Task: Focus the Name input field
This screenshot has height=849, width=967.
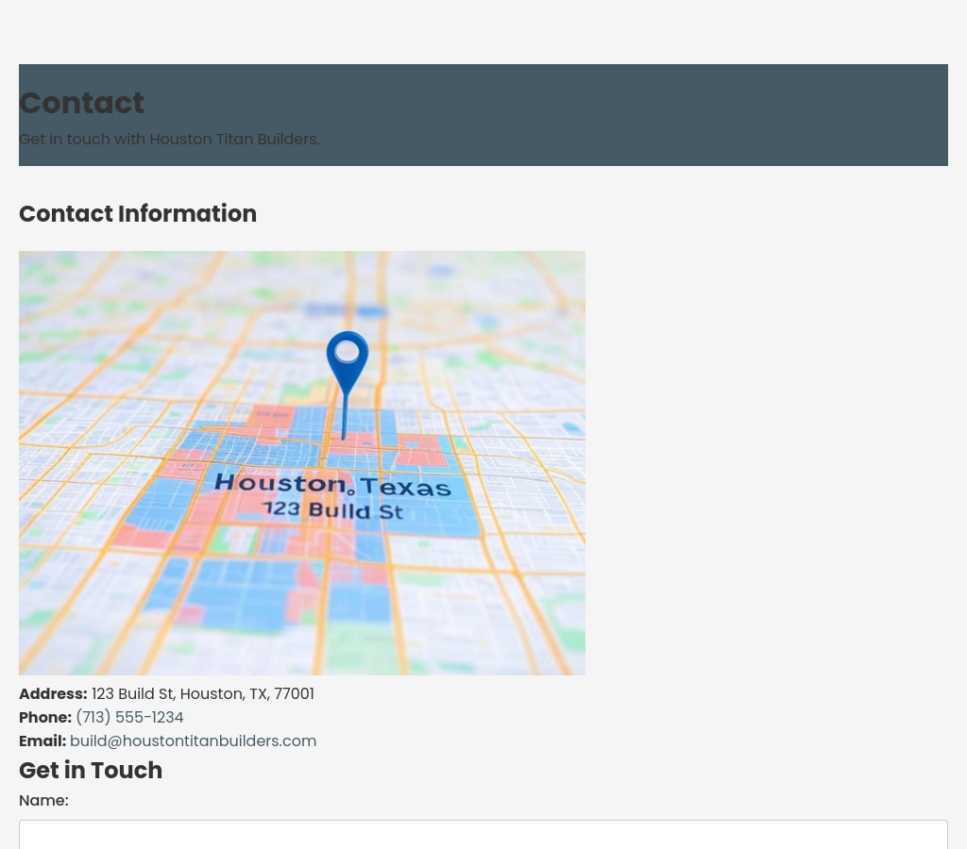Action: point(483,834)
